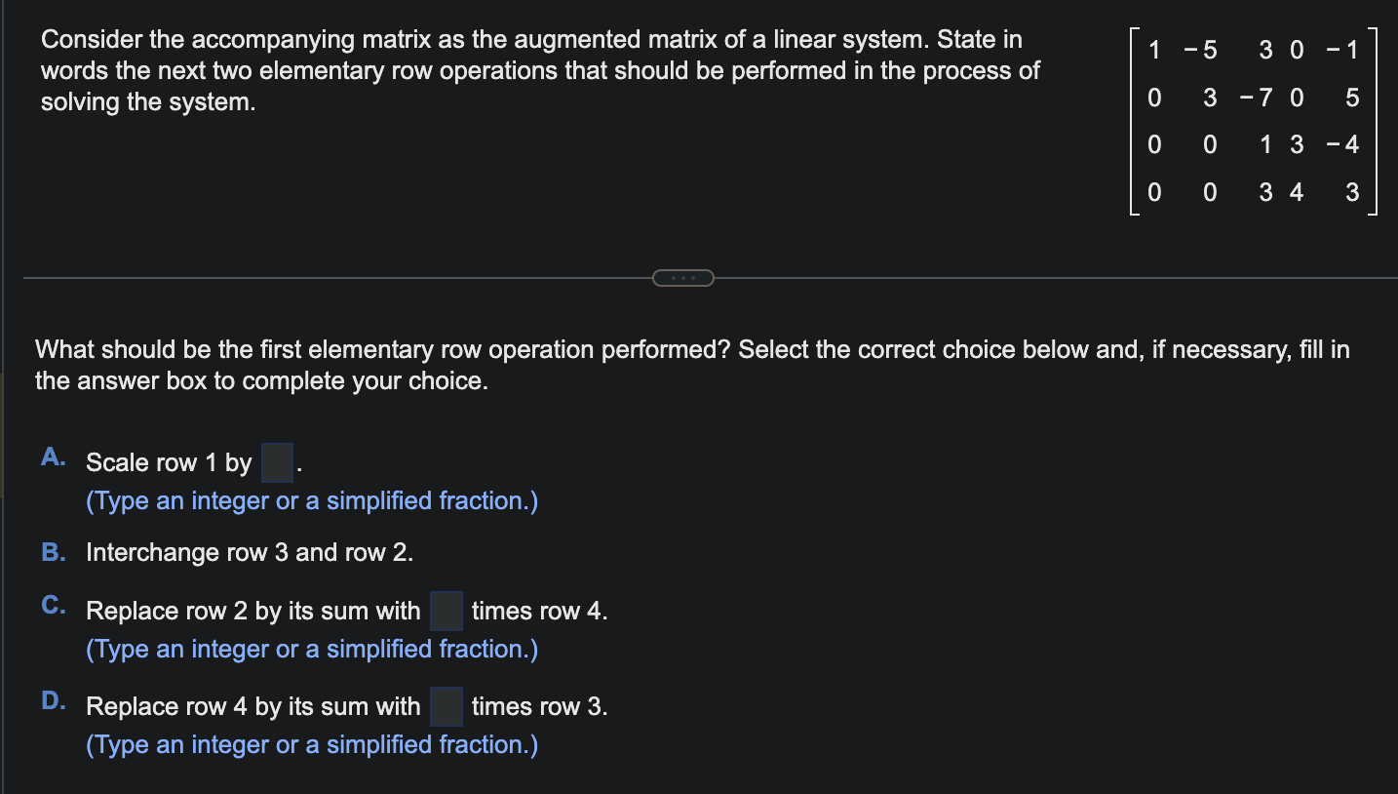Click the main question statement text
The image size is (1398, 794).
coord(536,70)
